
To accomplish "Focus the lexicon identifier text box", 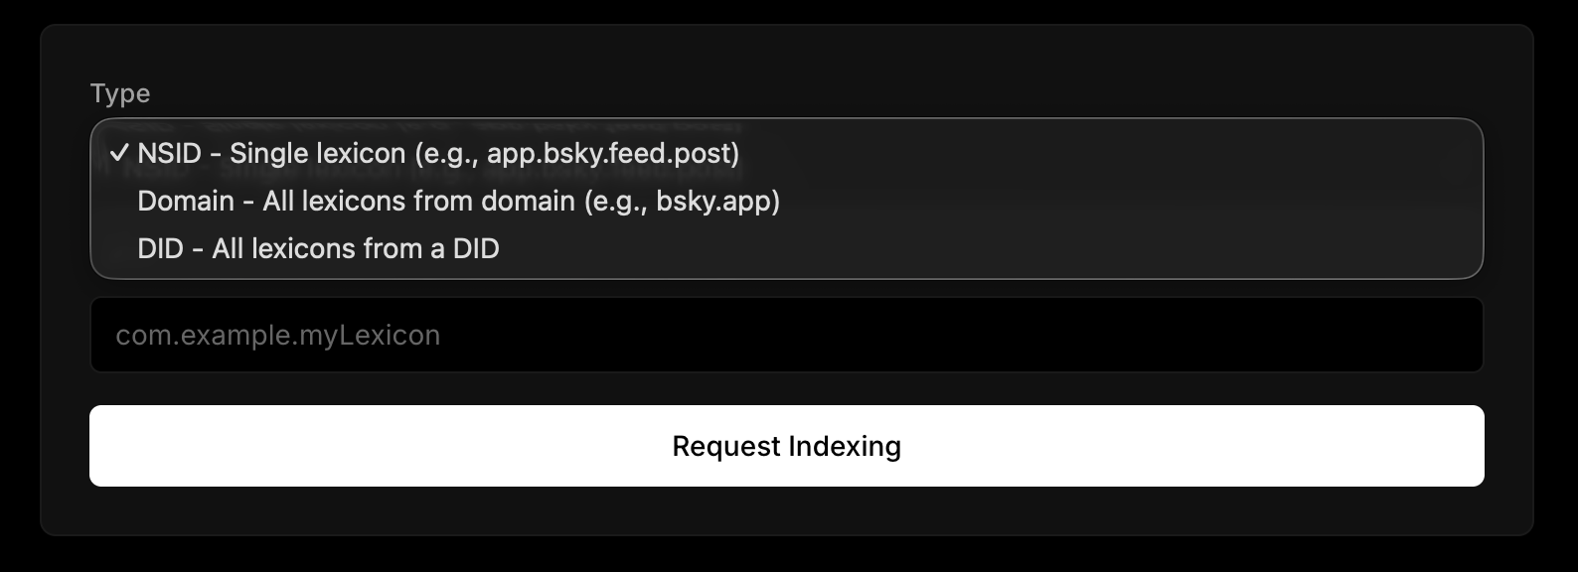I will tap(786, 336).
